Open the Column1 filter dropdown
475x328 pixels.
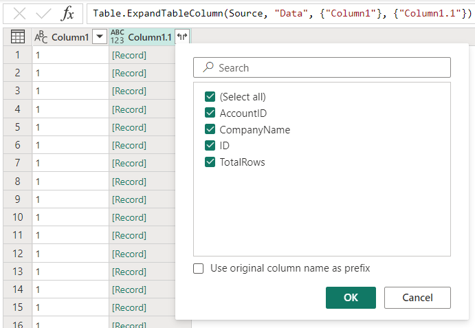100,37
